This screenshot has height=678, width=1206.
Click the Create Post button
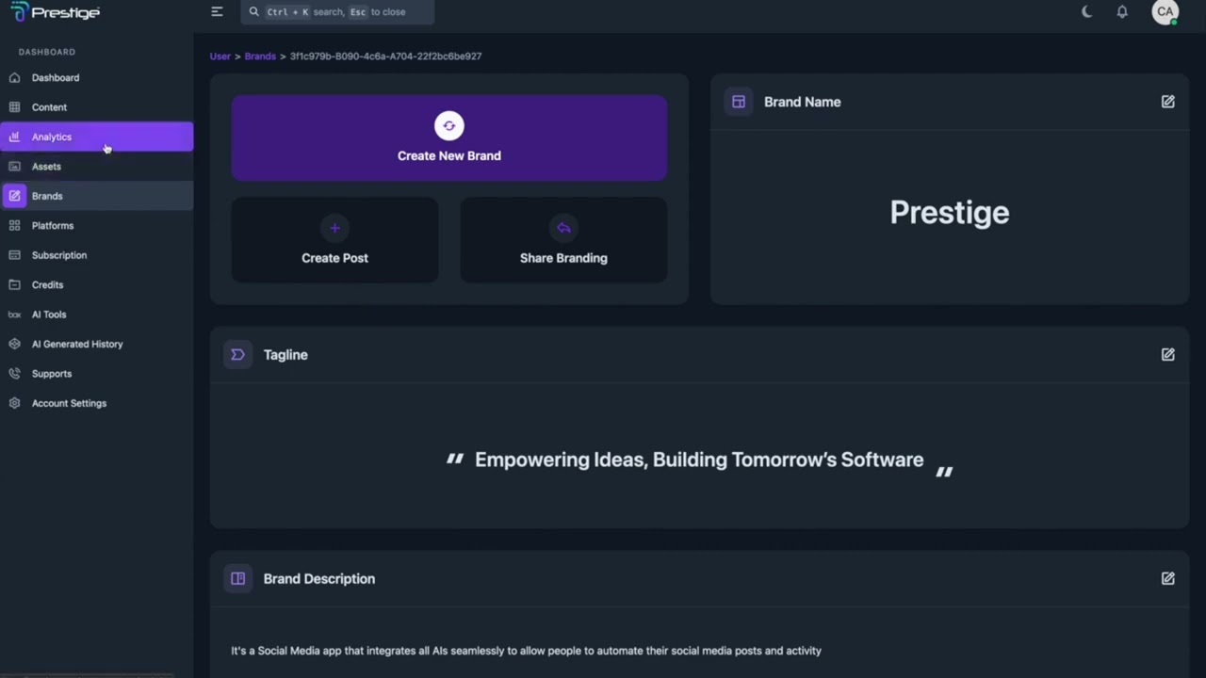tap(334, 240)
